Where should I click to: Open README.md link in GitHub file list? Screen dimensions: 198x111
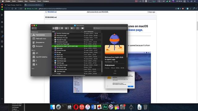52,12
